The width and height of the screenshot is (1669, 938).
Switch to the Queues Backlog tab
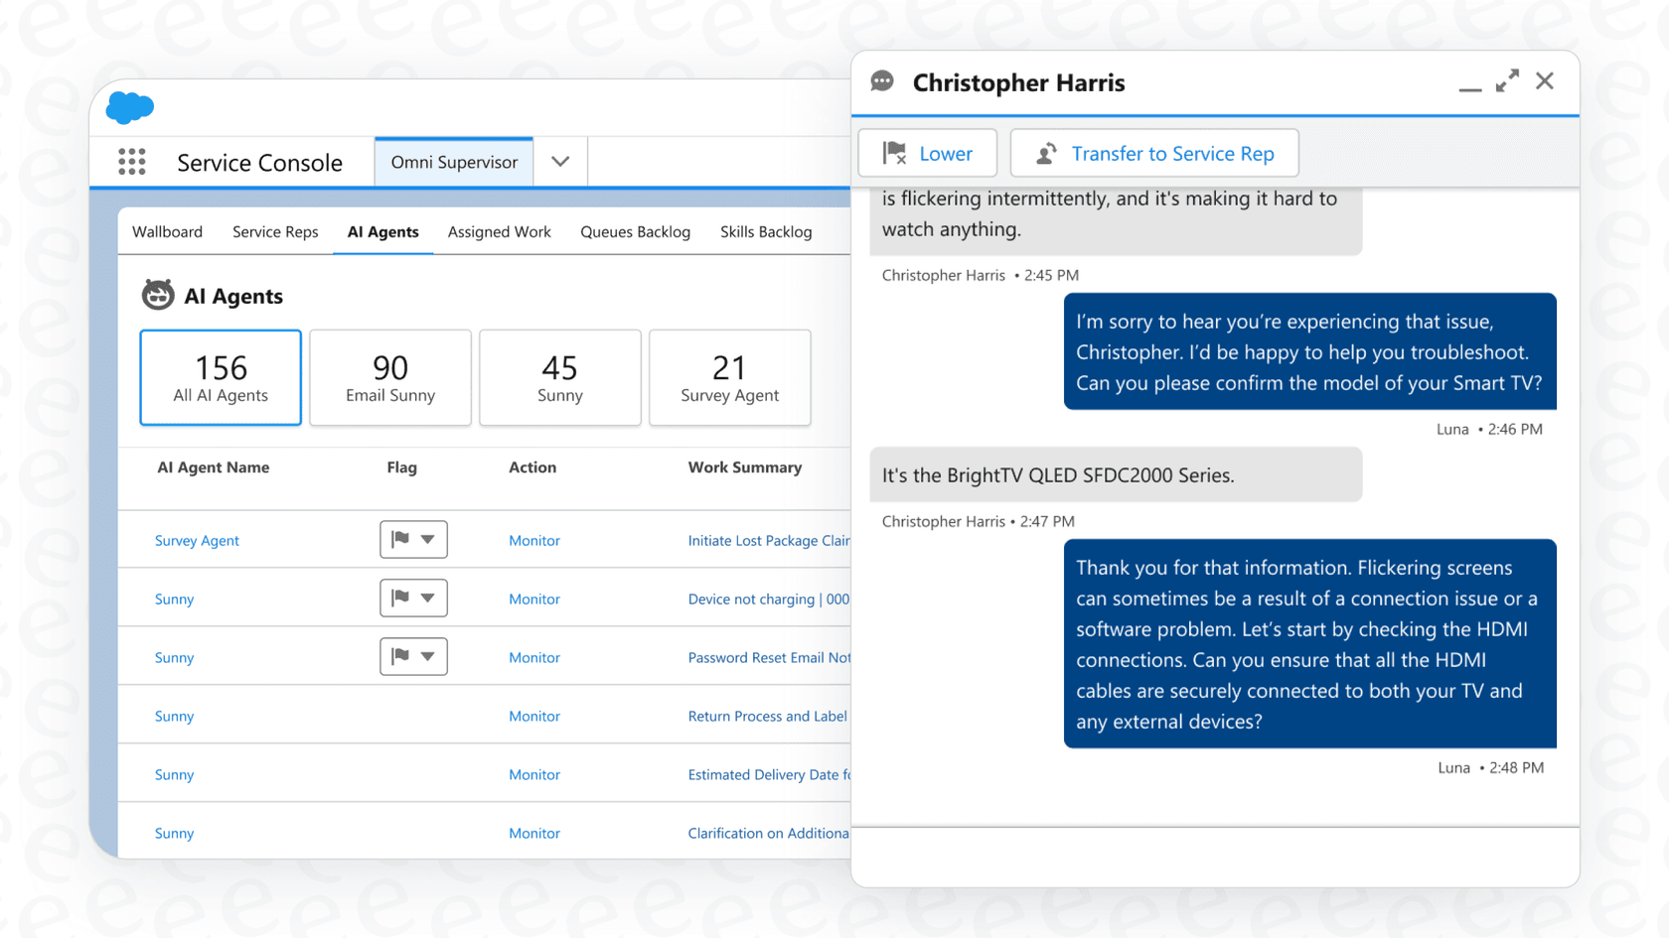coord(635,231)
